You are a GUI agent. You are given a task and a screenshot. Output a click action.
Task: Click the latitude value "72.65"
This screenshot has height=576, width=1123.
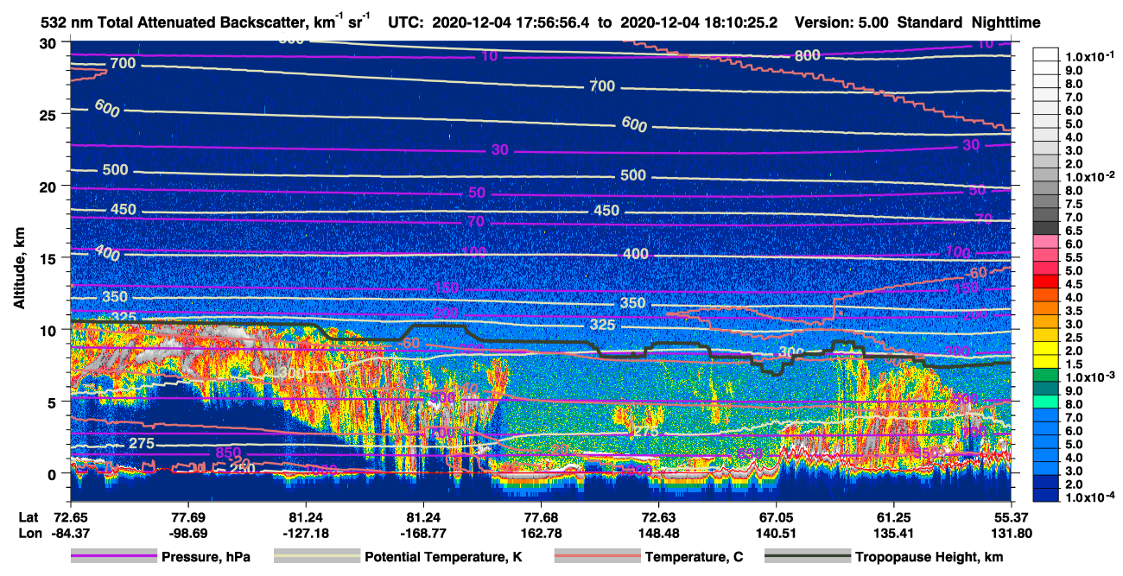tap(70, 516)
